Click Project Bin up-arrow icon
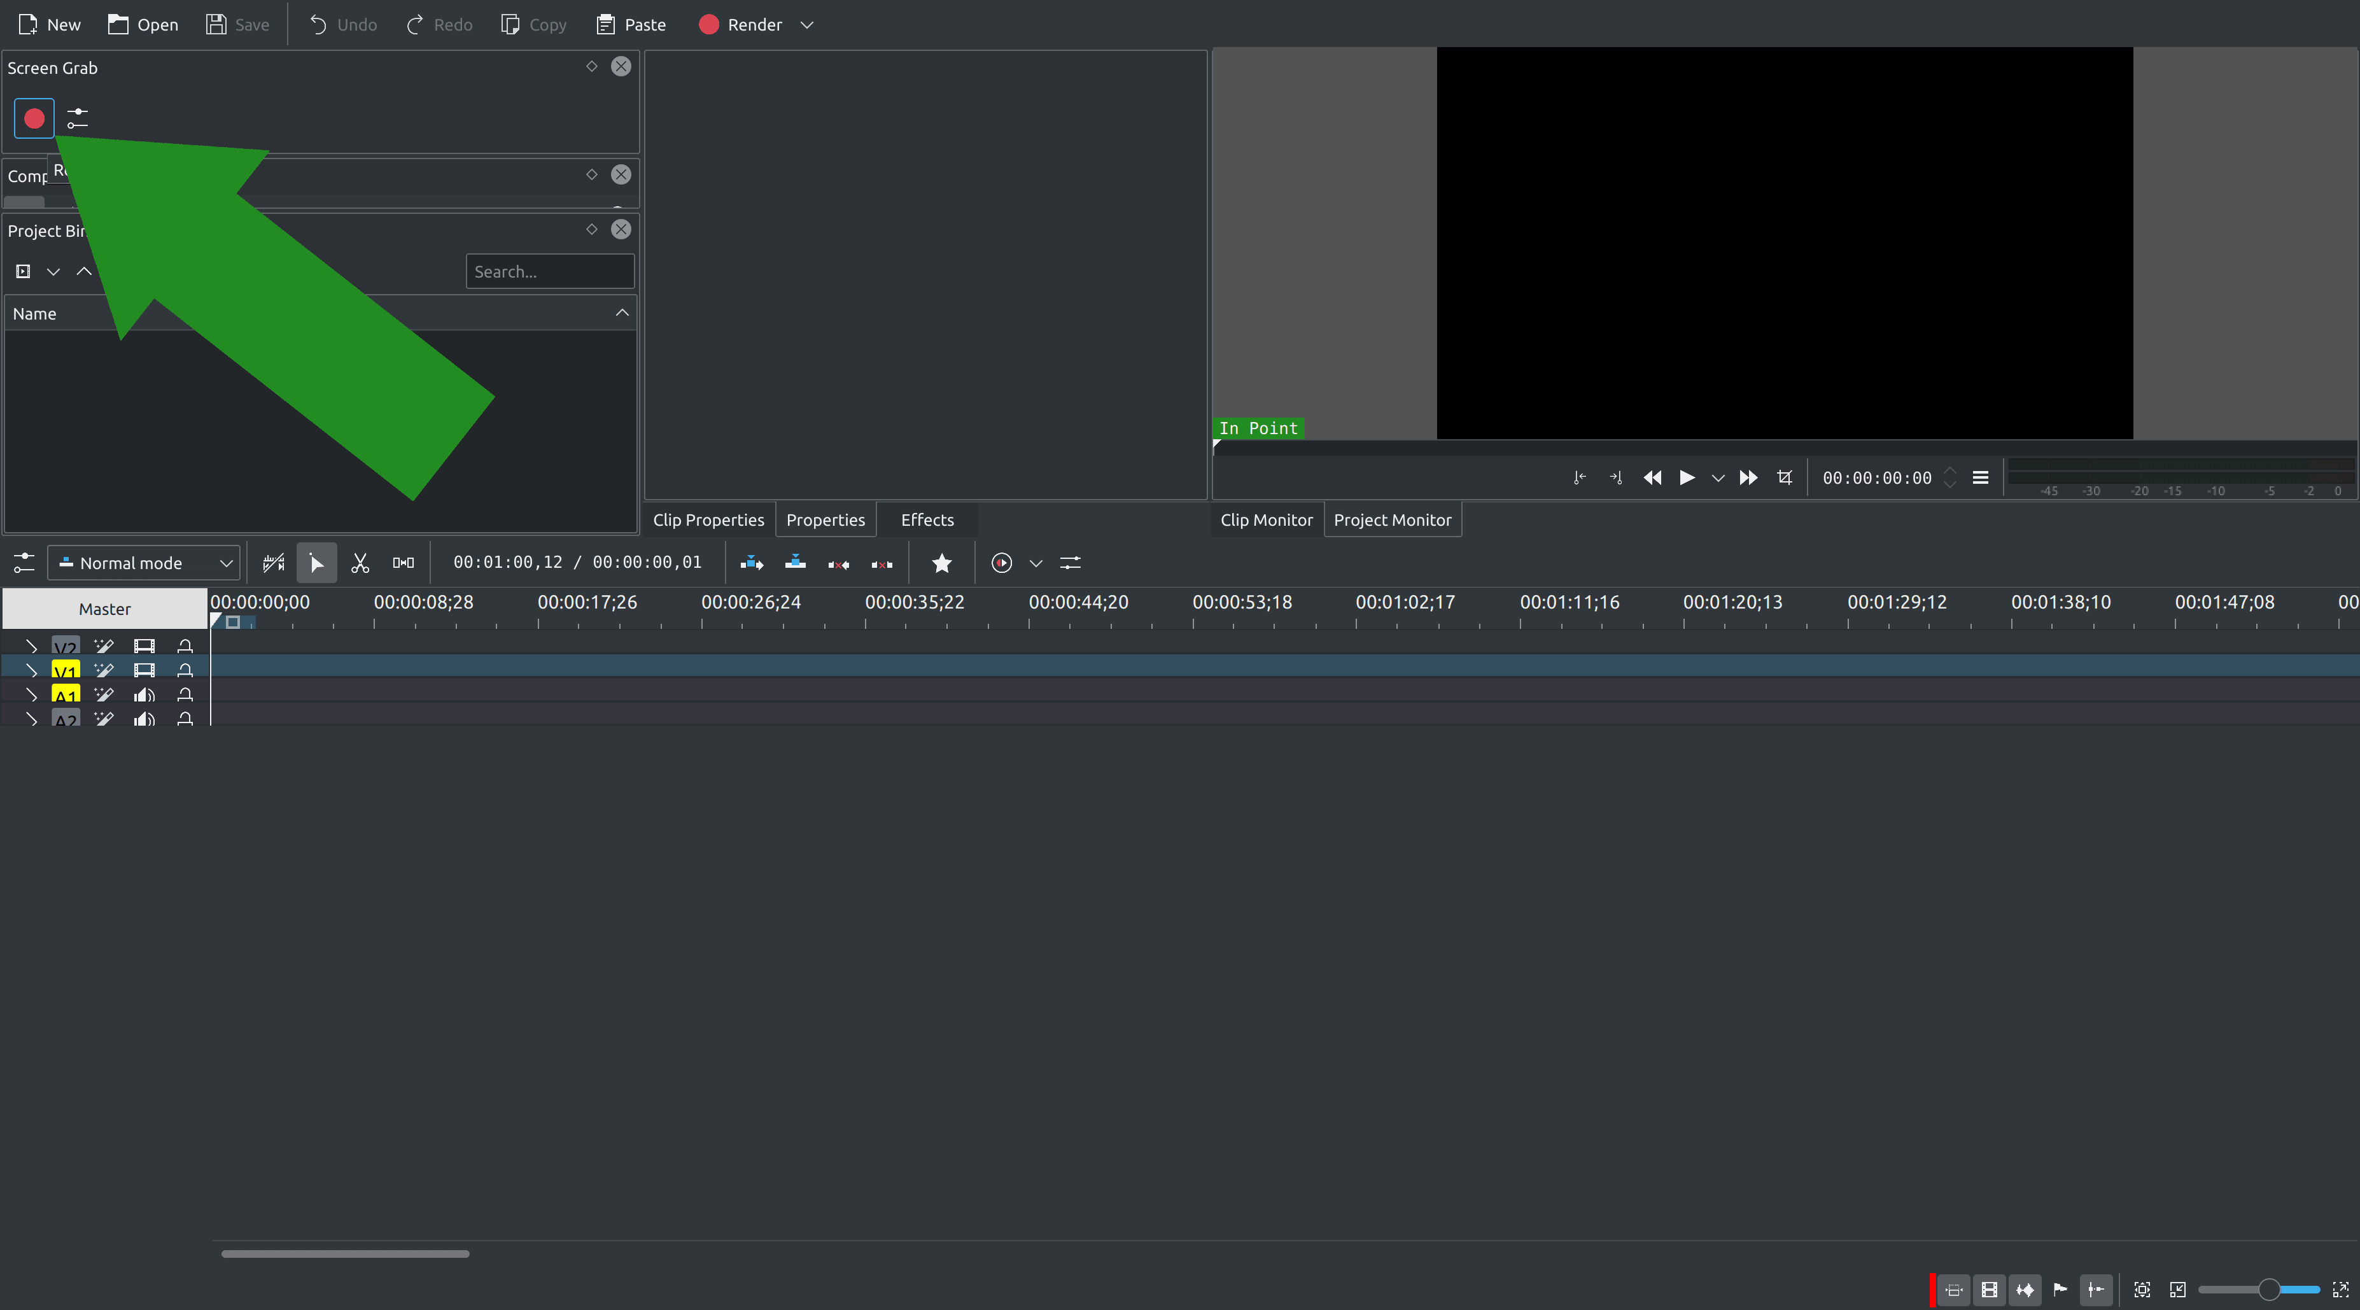 pyautogui.click(x=83, y=271)
